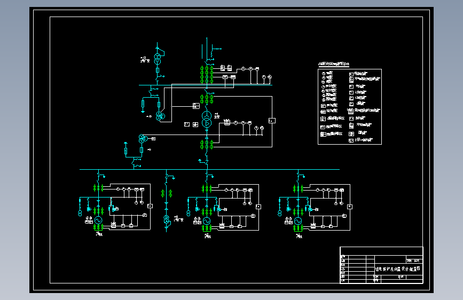
Task: Click the square relay box beside middle generator unit
Action: (x=258, y=207)
